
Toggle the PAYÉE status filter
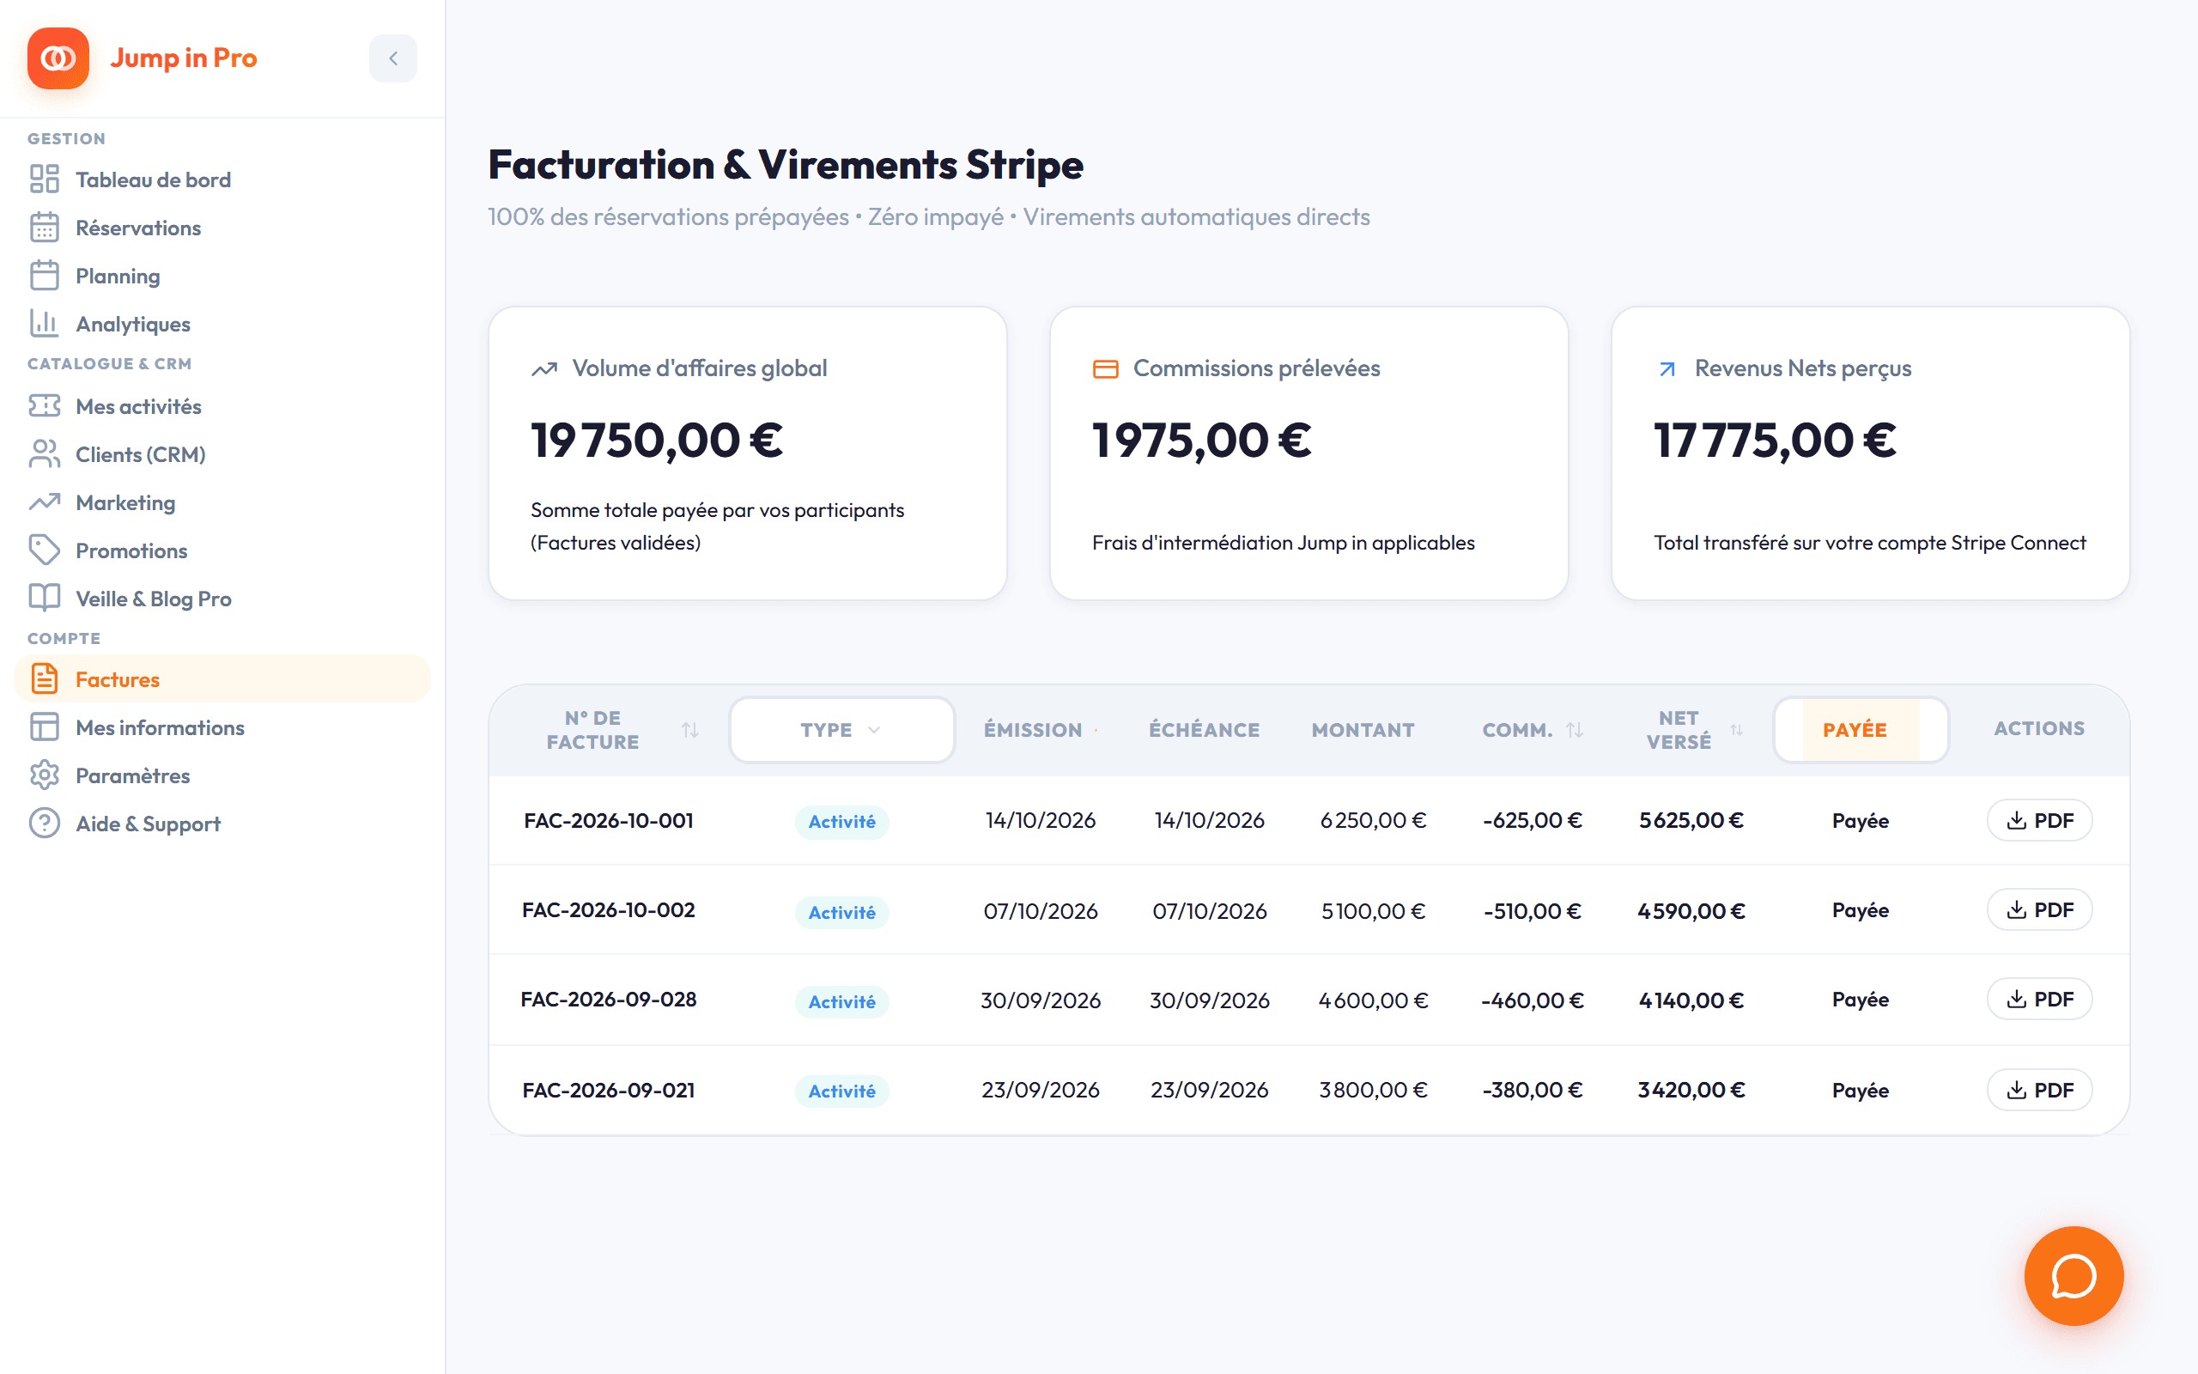[1860, 730]
